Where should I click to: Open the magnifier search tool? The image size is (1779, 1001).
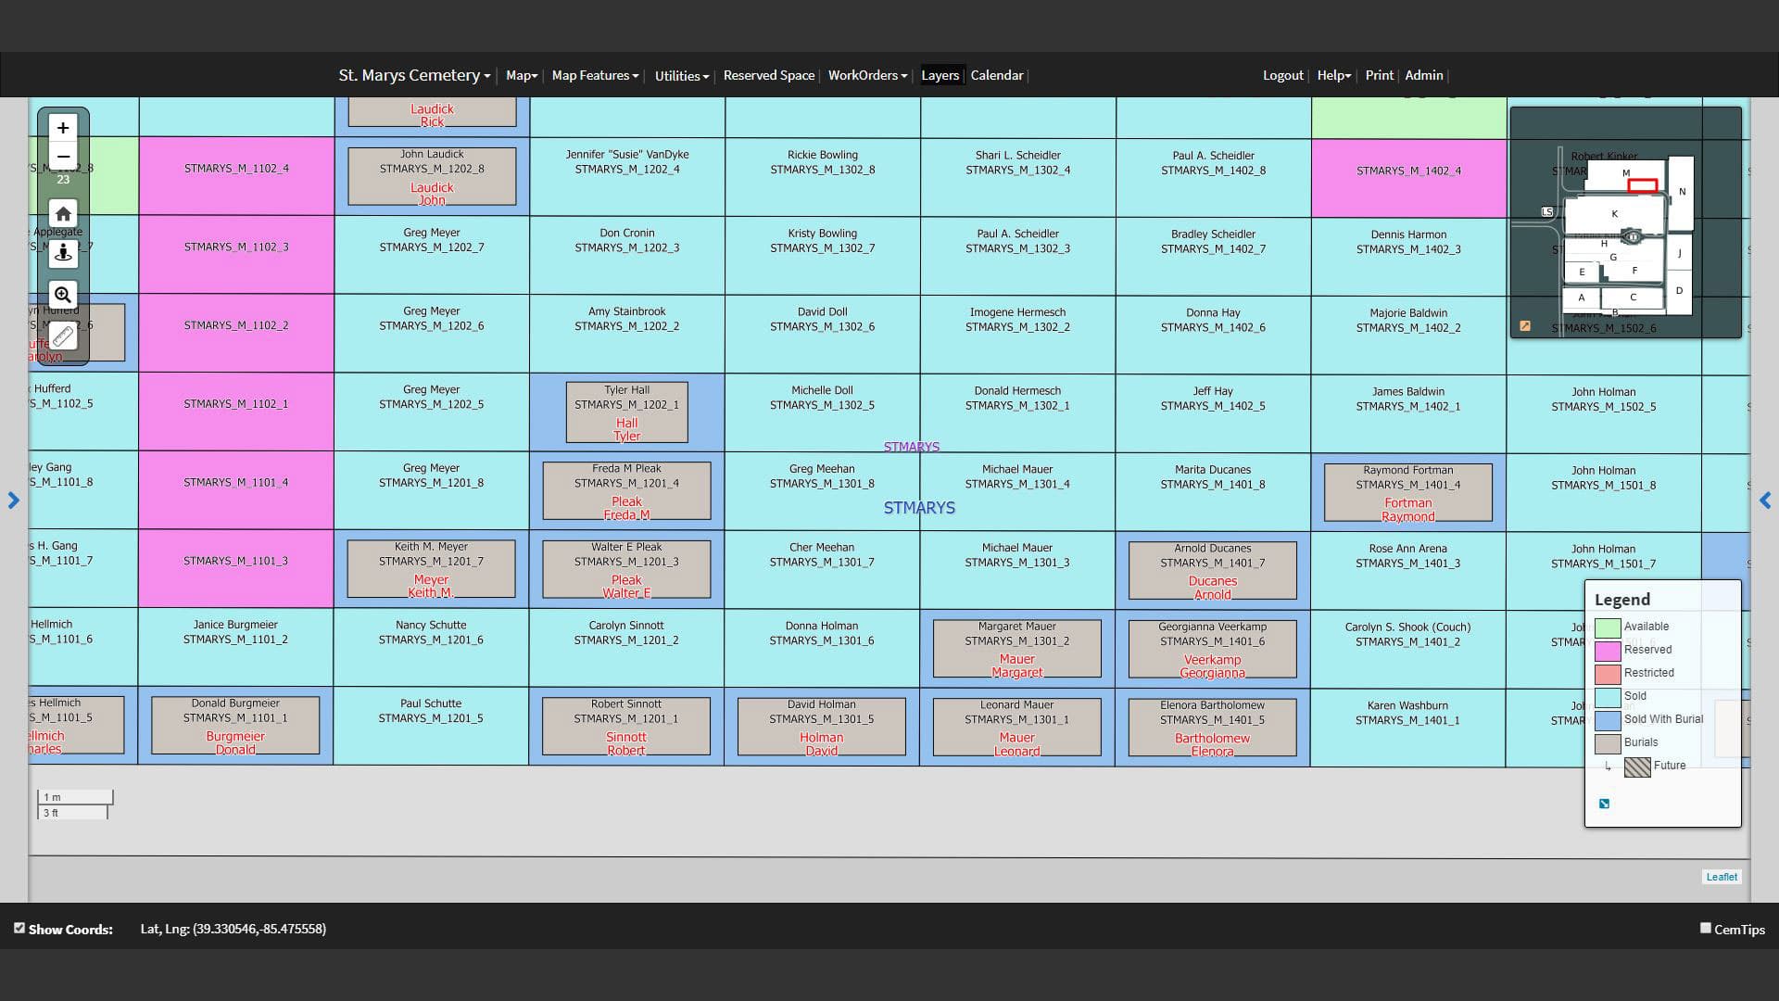63,295
